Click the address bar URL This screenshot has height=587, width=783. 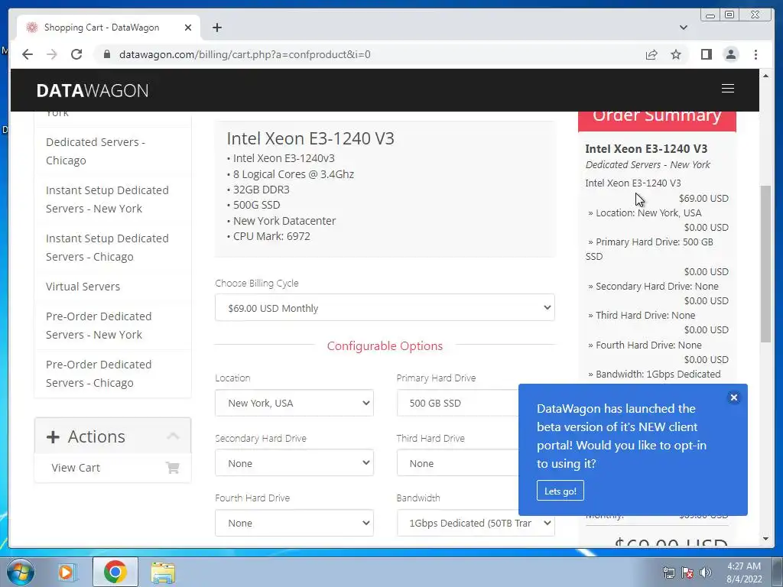[245, 54]
